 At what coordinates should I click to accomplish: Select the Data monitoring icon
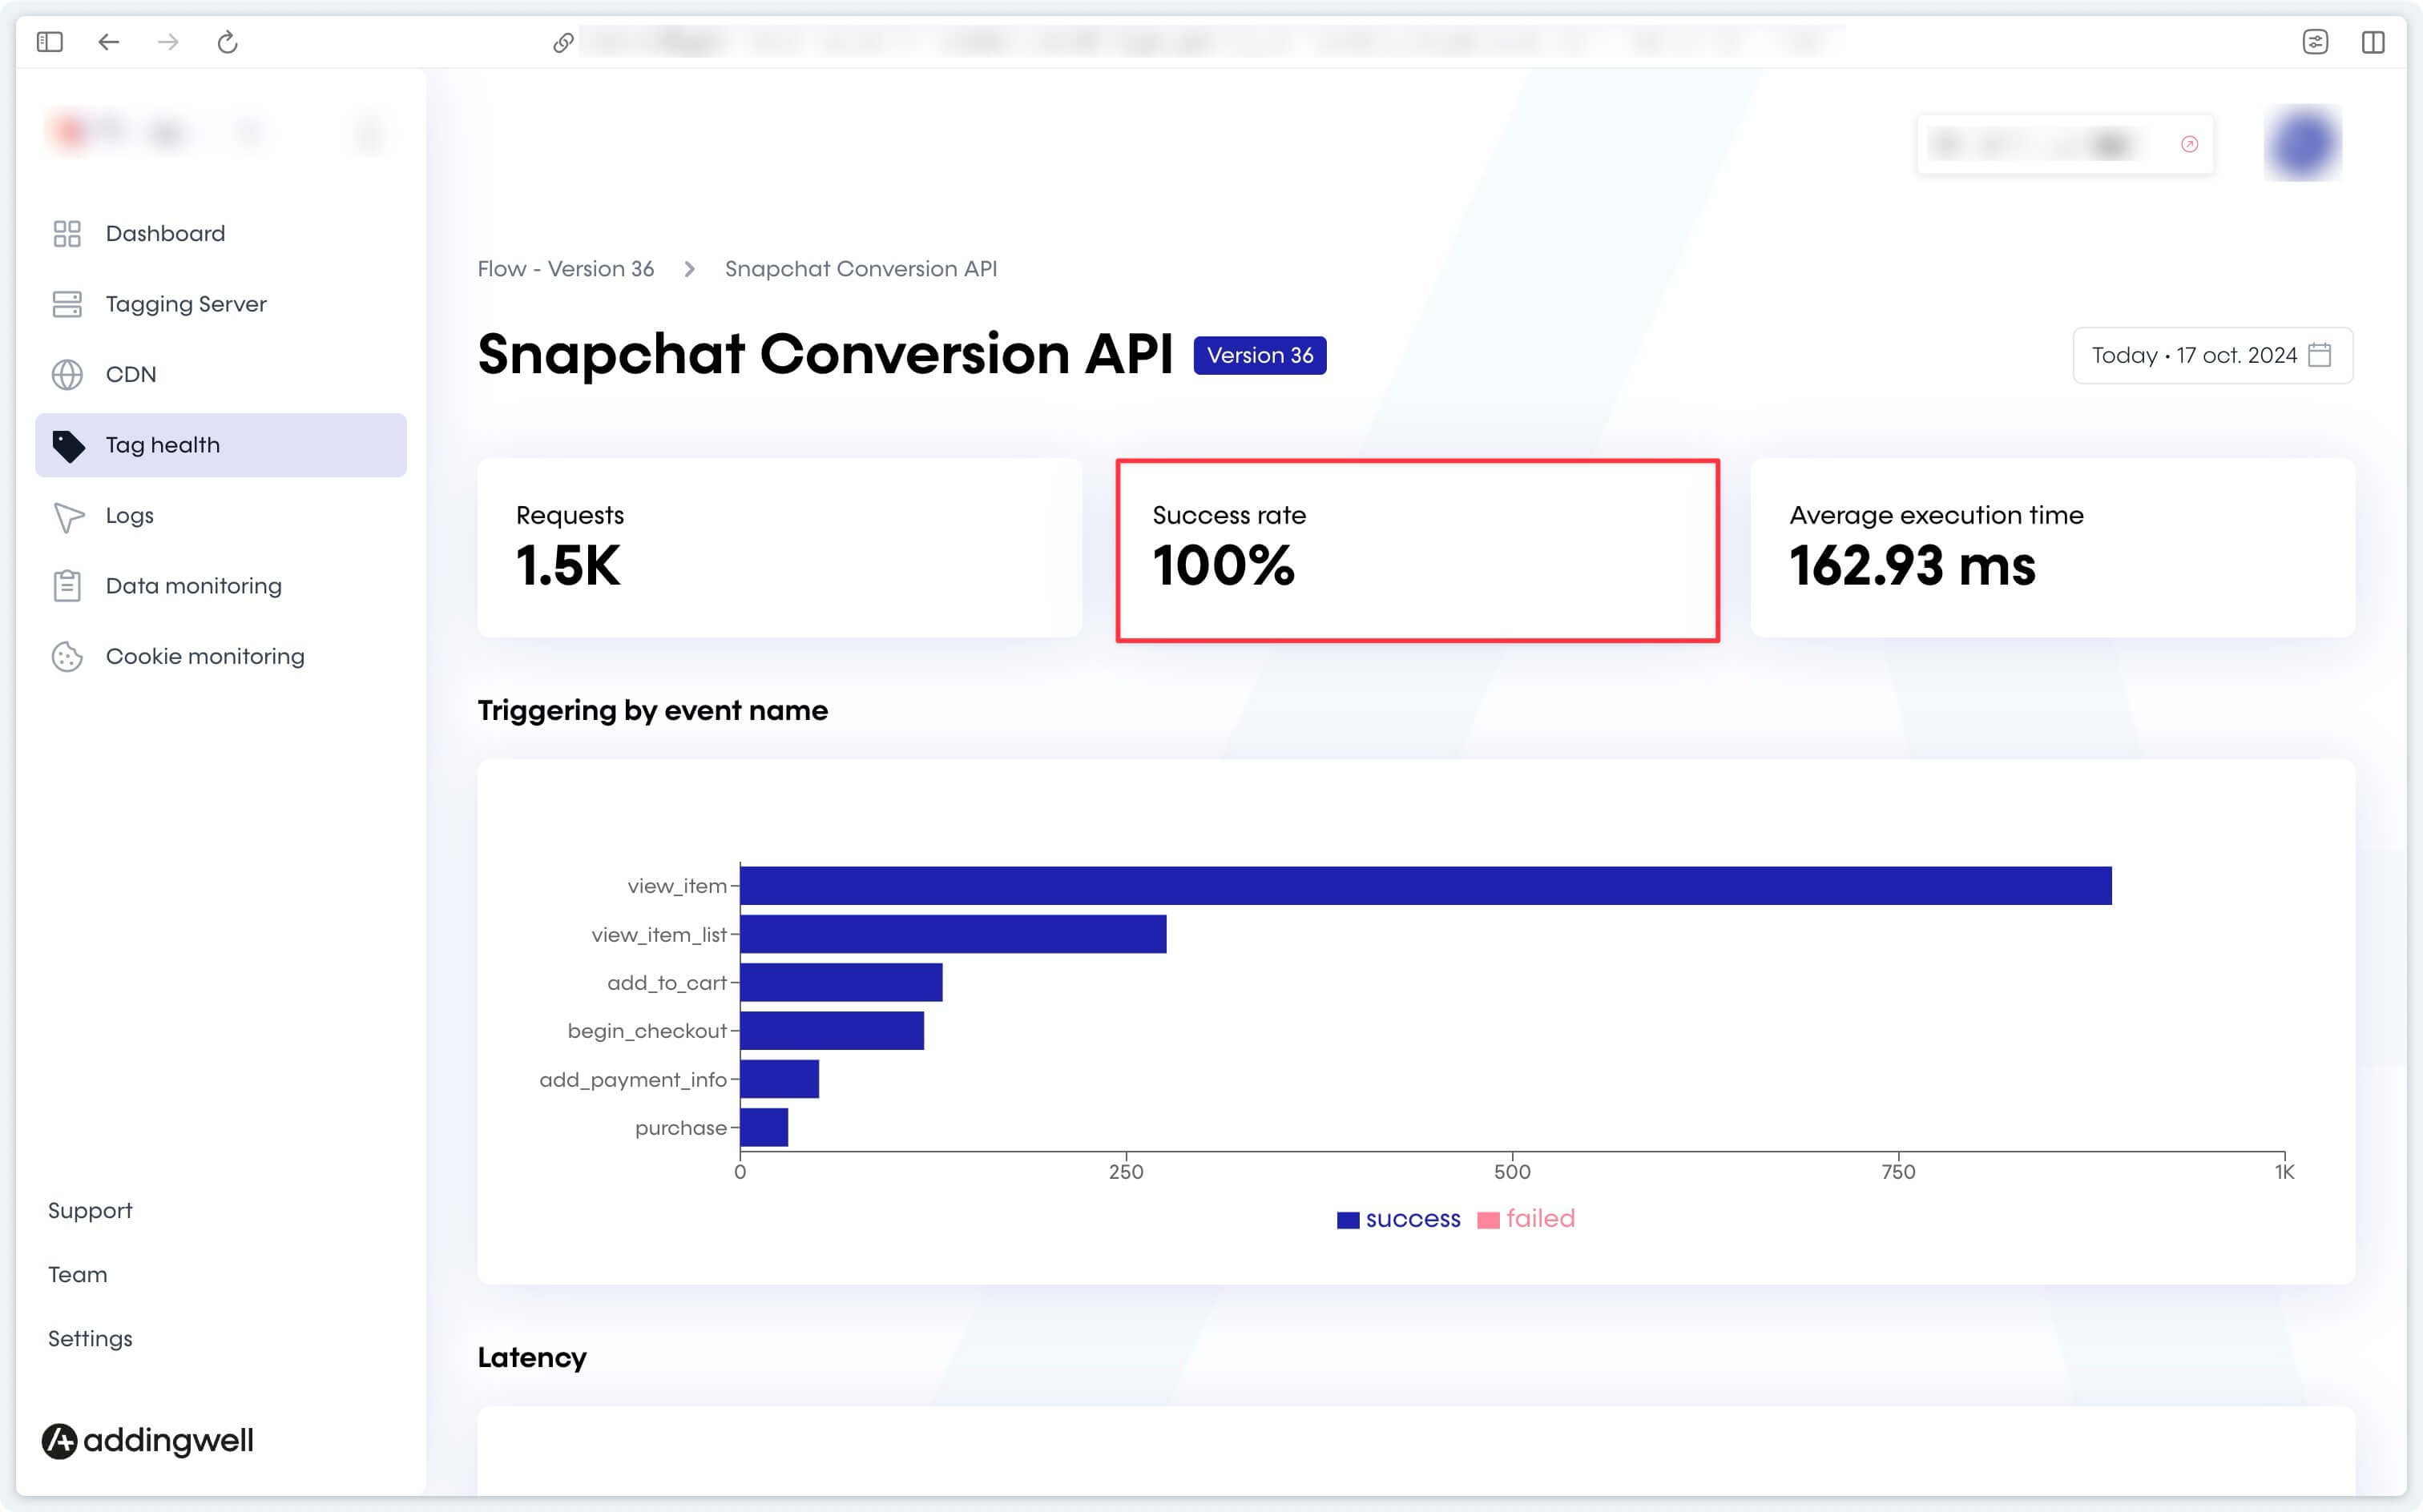point(67,585)
